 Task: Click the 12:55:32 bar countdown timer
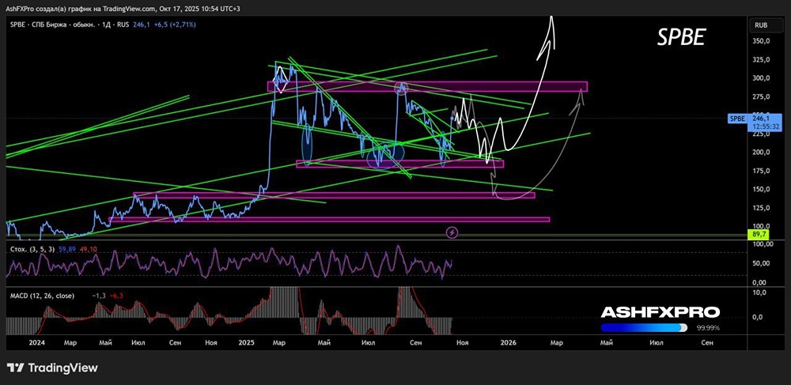click(x=764, y=126)
